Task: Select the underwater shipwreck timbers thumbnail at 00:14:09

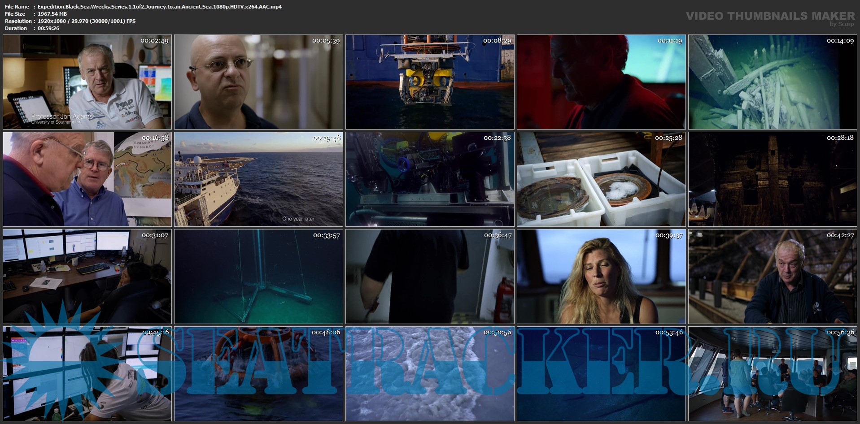Action: 773,82
